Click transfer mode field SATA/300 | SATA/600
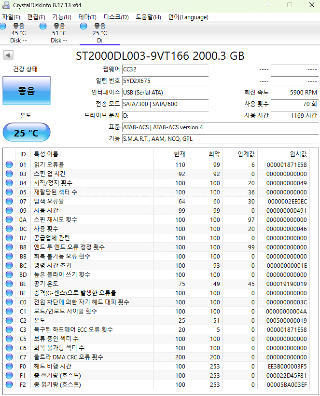Image resolution: width=320 pixels, height=396 pixels. pos(165,104)
